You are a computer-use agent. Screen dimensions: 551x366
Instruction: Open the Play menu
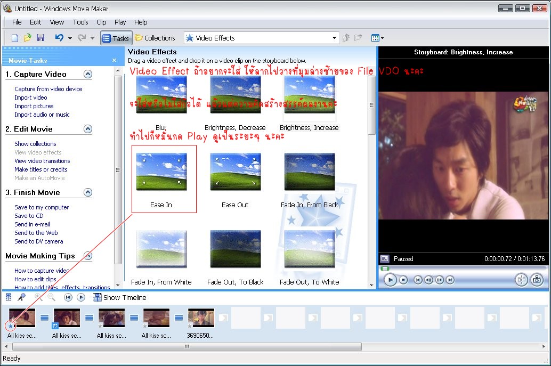tap(120, 22)
